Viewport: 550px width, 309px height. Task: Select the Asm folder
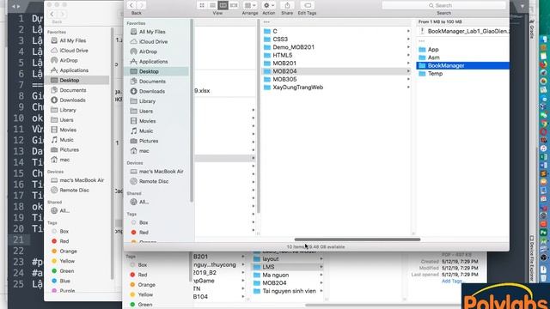click(433, 58)
